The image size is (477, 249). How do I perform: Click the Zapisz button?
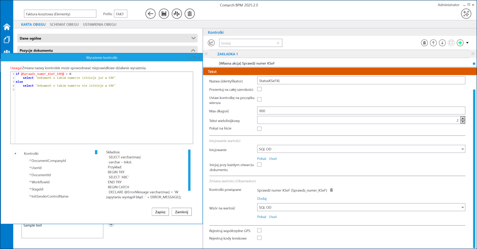160,212
